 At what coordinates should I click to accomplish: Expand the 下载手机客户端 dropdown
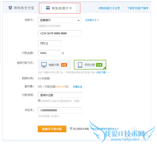click(138, 8)
